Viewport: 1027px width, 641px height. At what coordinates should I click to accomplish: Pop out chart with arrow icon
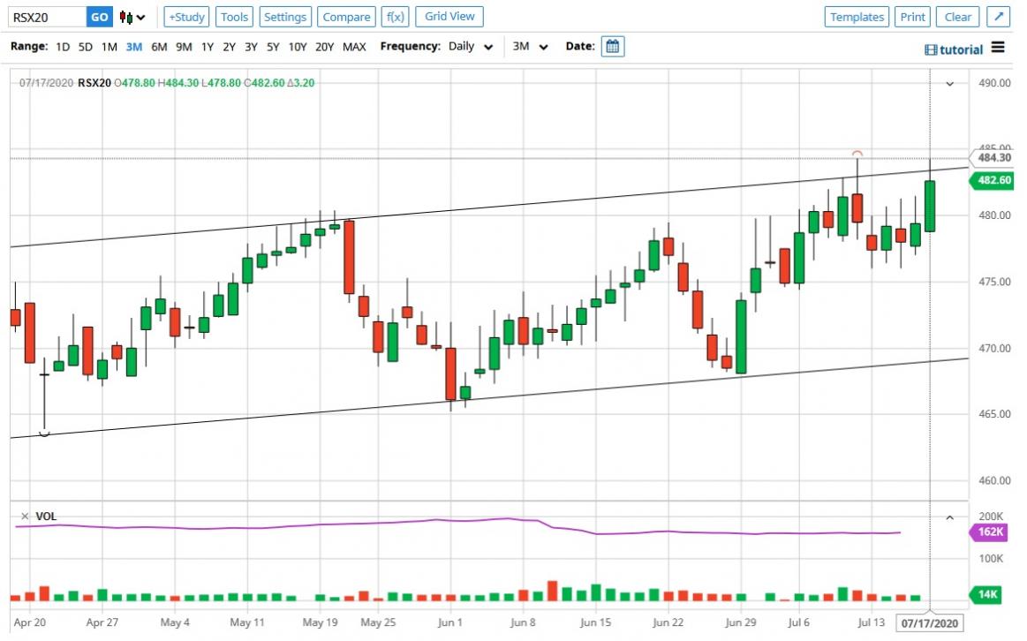click(x=997, y=17)
